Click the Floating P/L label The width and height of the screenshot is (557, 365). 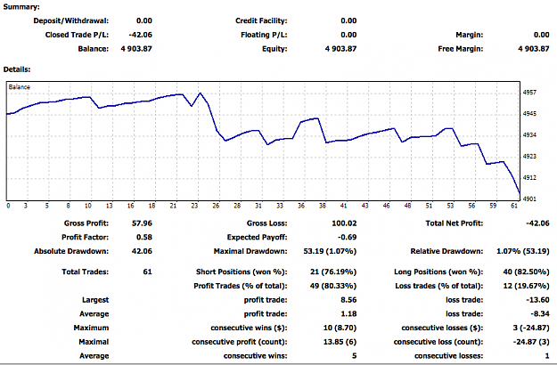[x=264, y=35]
